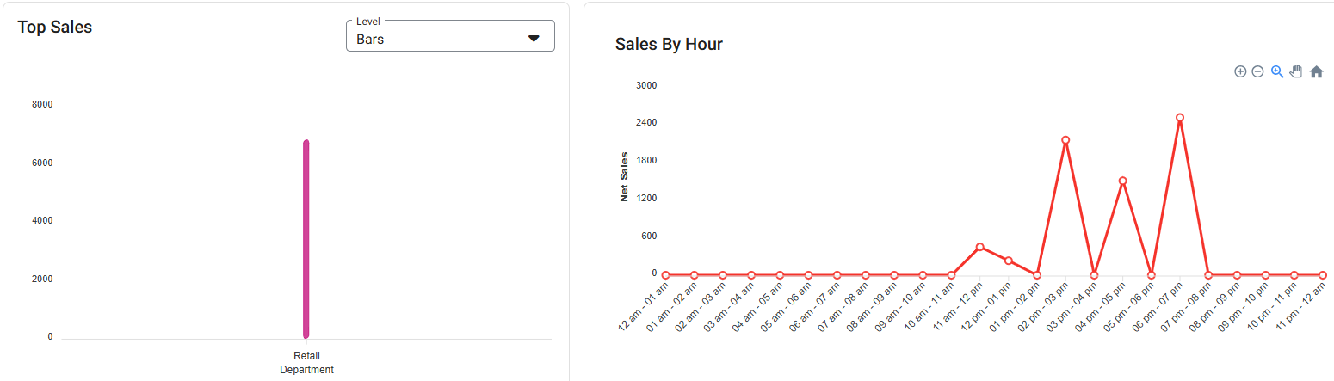Click the zoom in plus icon
This screenshot has width=1334, height=381.
click(1240, 71)
